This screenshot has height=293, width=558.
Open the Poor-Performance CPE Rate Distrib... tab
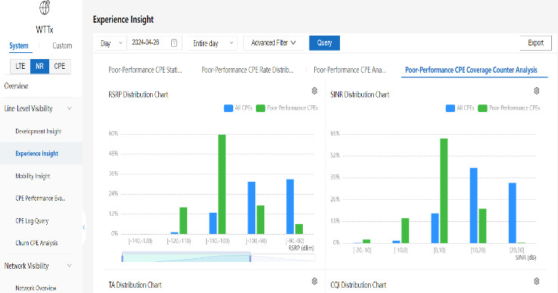(248, 70)
